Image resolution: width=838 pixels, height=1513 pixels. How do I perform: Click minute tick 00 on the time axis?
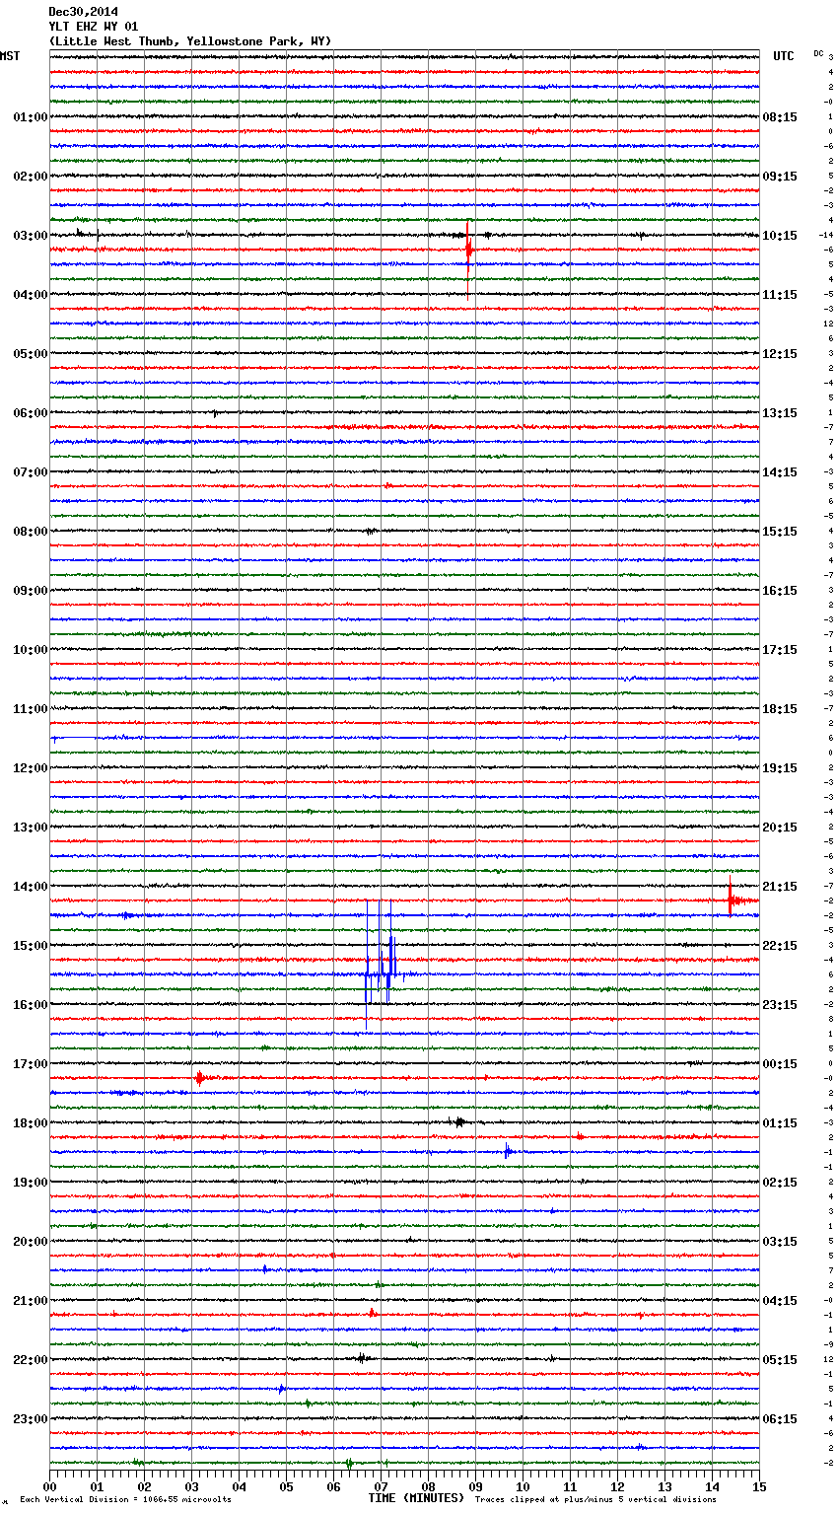pos(49,1486)
